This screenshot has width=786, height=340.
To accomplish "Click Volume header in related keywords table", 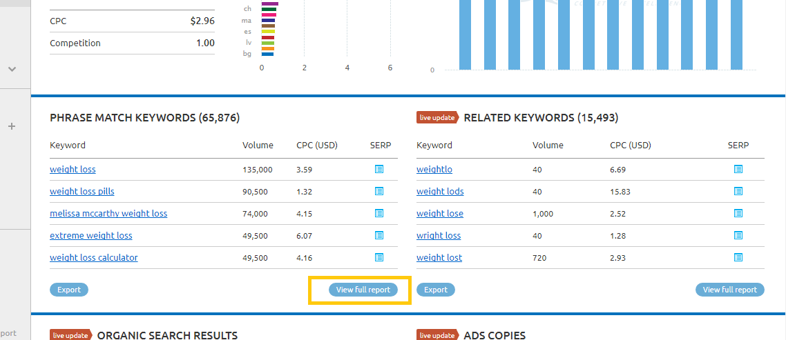I will point(548,146).
